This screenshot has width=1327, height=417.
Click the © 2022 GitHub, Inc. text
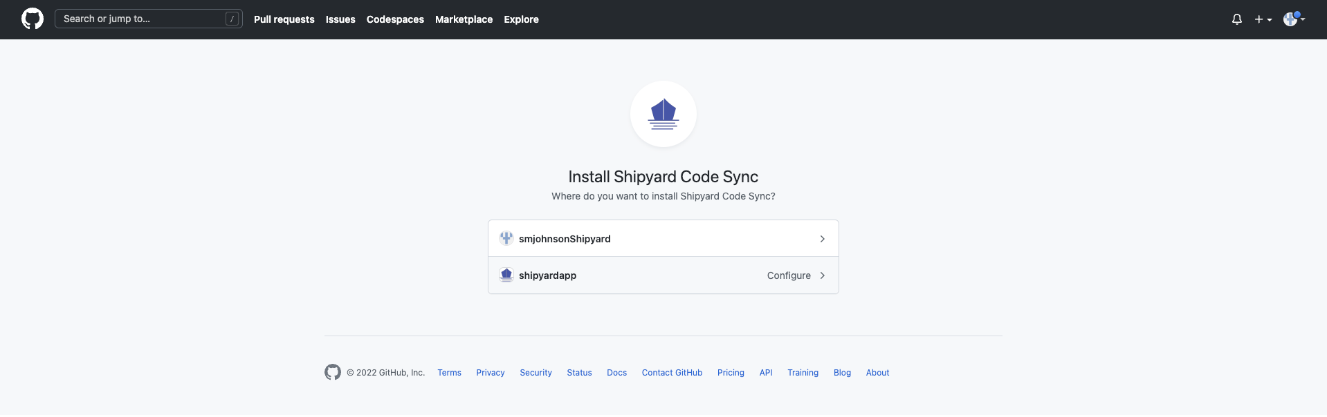point(386,373)
